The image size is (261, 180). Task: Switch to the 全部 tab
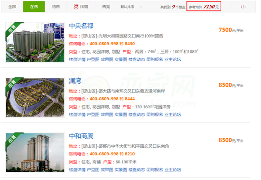coord(12,7)
